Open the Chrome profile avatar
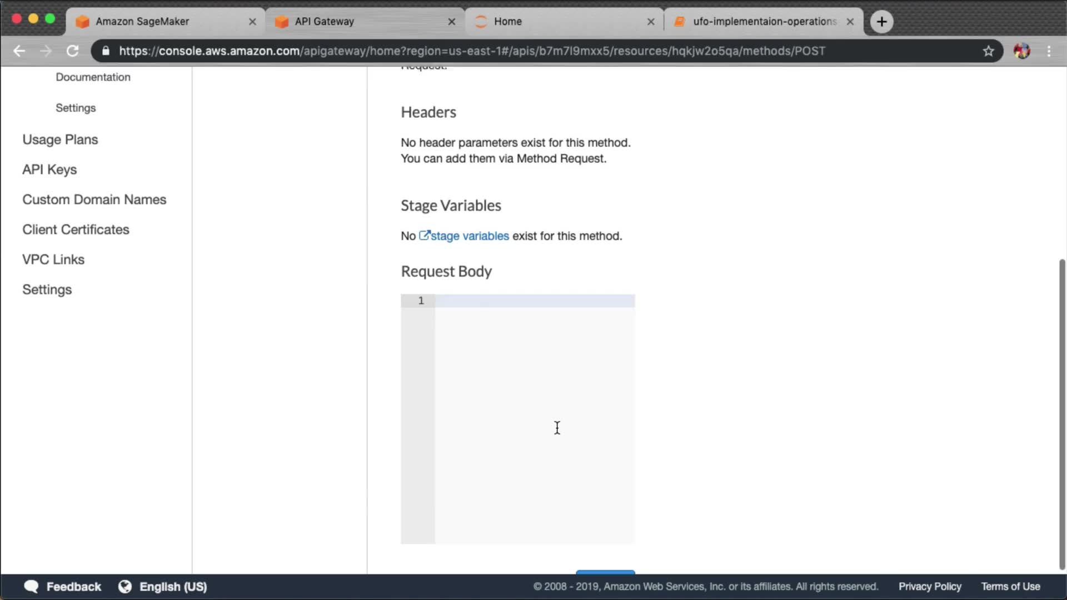1067x600 pixels. pyautogui.click(x=1021, y=51)
